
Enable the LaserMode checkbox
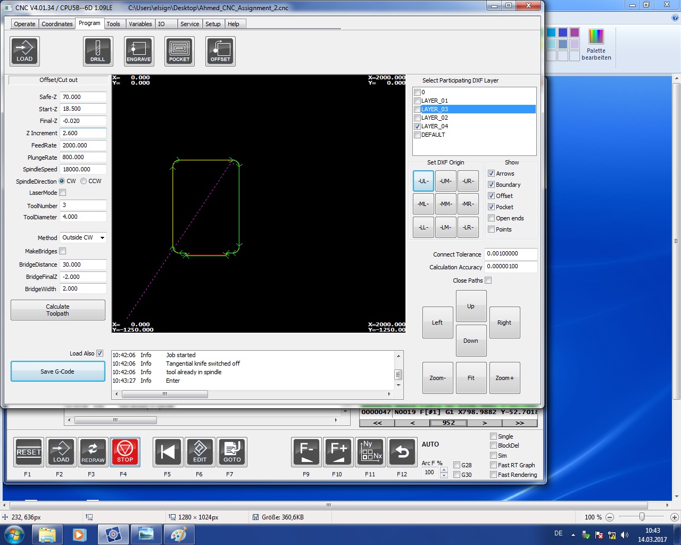[63, 193]
